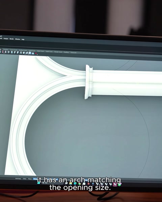Open File Explorer from the taskbar

[x=71, y=183]
